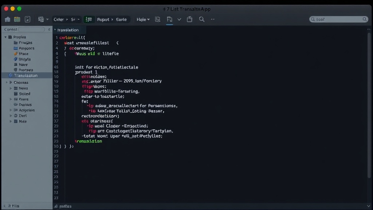The width and height of the screenshot is (373, 210).
Task: Open the green folder toolbar icon
Action: pyautogui.click(x=17, y=19)
